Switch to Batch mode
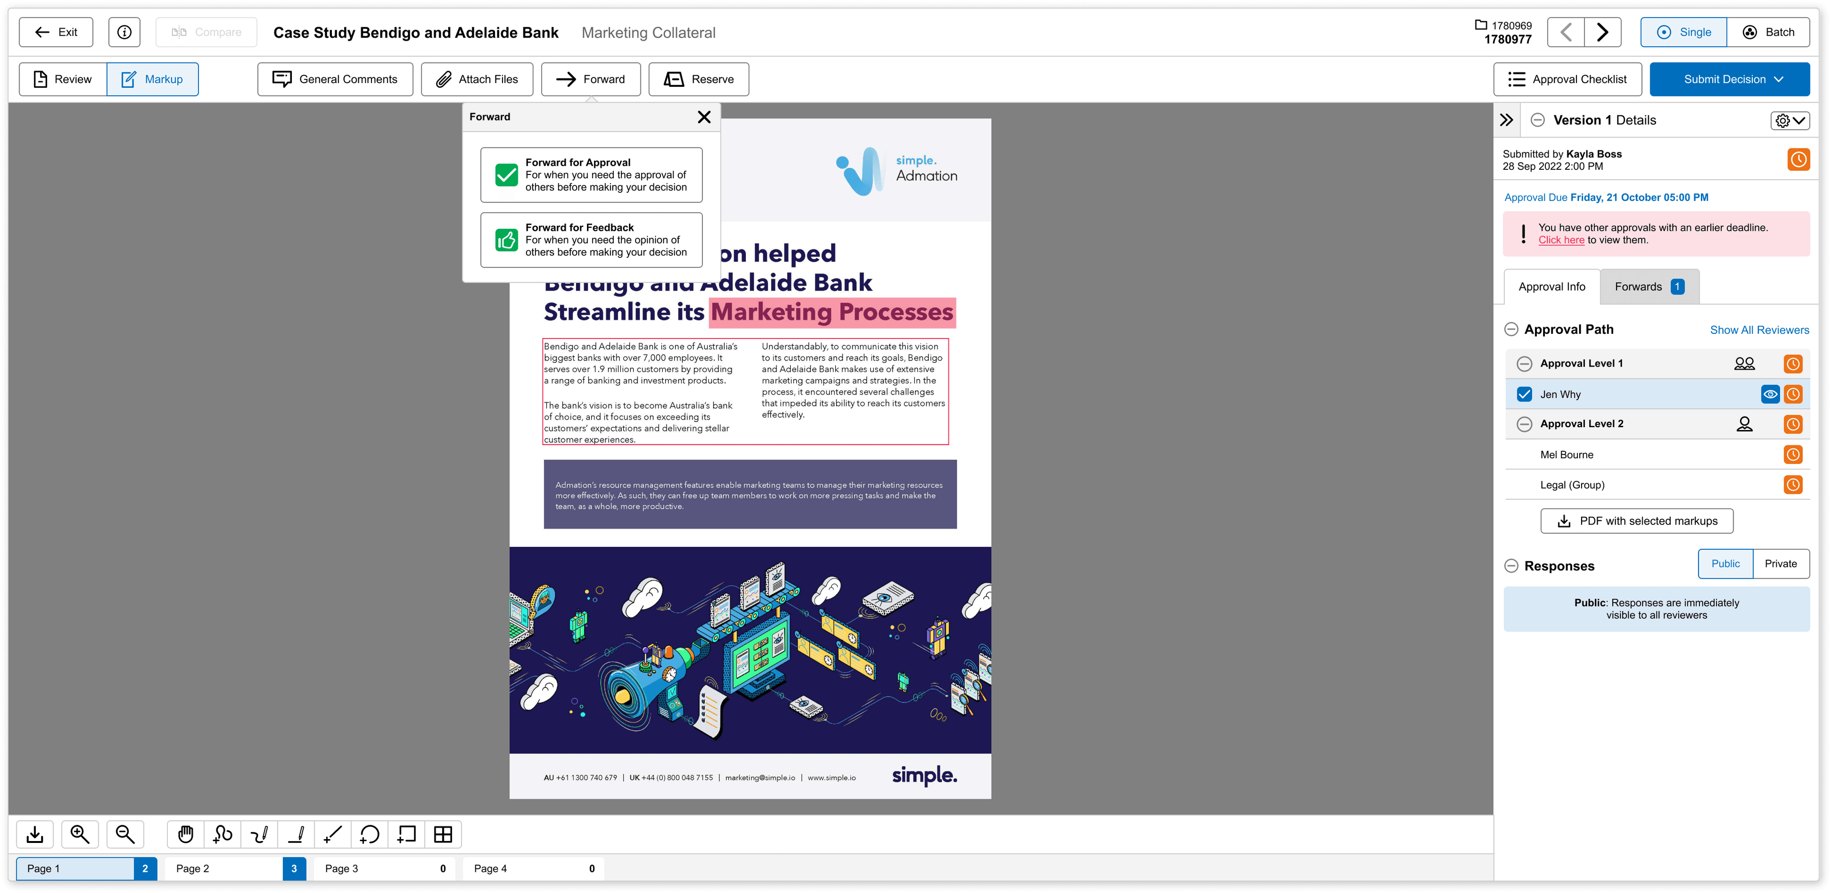The width and height of the screenshot is (1831, 893). [1768, 32]
